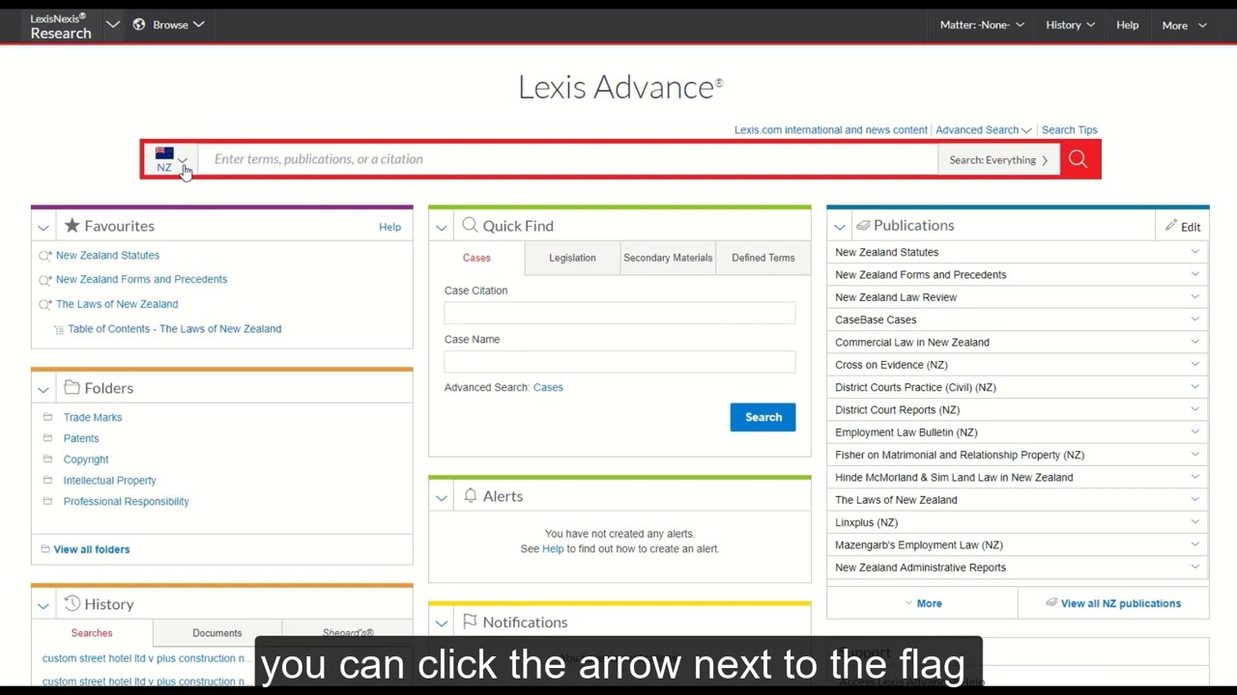
Task: Click View all NZ publications link
Action: pos(1113,603)
